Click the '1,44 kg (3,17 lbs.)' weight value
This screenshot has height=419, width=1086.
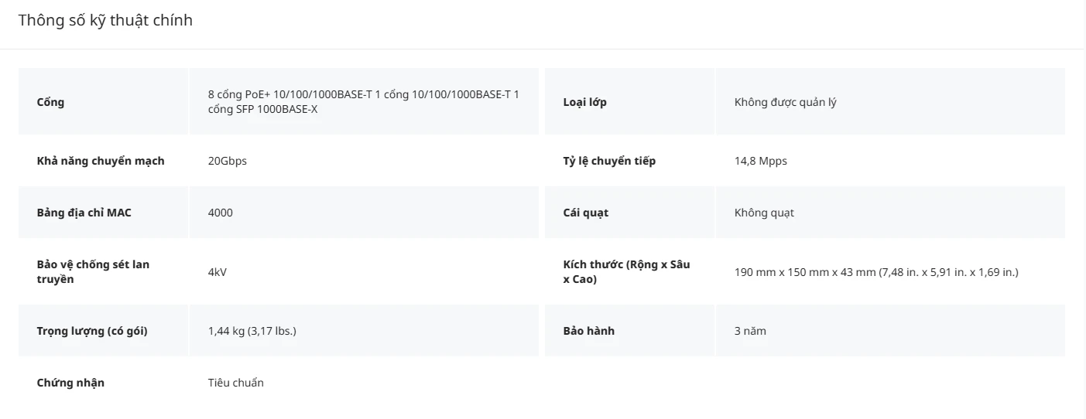click(x=252, y=331)
